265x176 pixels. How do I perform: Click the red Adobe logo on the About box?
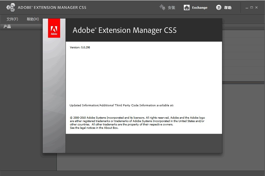click(x=54, y=28)
